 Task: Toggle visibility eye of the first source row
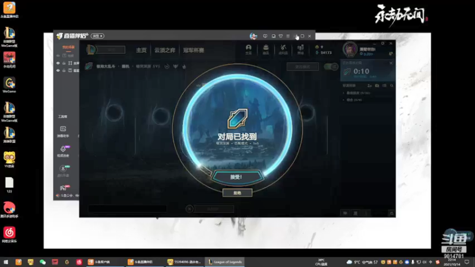(x=58, y=56)
